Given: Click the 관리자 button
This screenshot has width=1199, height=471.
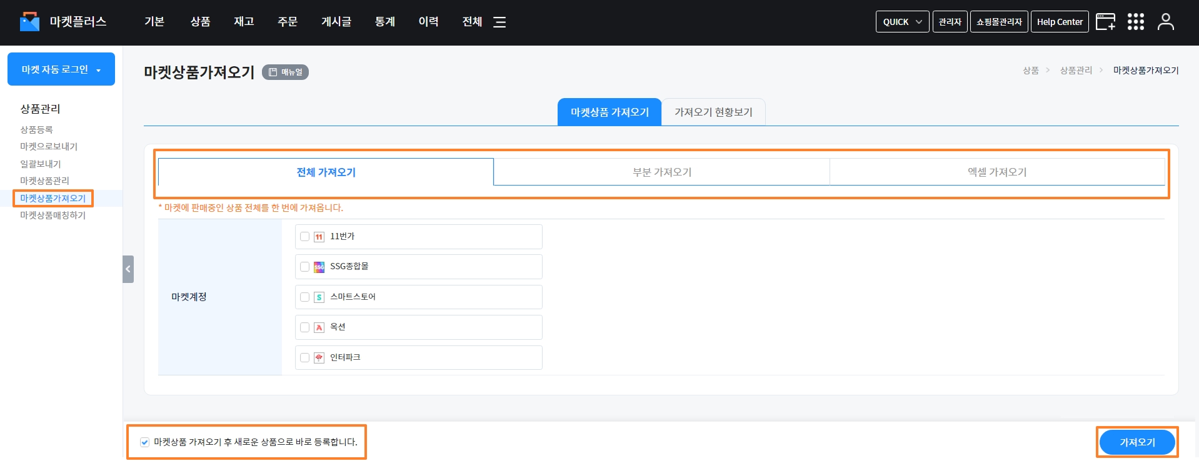Looking at the screenshot, I should 950,22.
